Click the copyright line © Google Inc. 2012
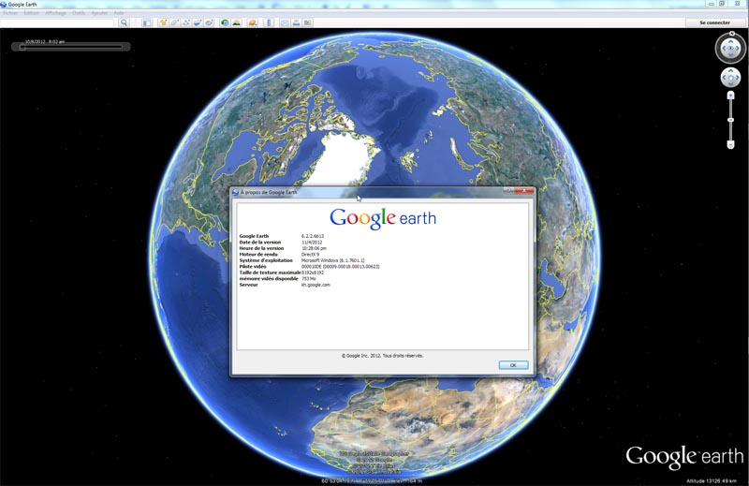This screenshot has height=486, width=749. click(382, 356)
